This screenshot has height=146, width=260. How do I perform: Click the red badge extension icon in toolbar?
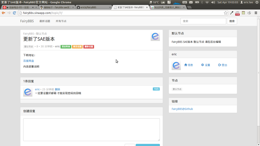(x=237, y=13)
